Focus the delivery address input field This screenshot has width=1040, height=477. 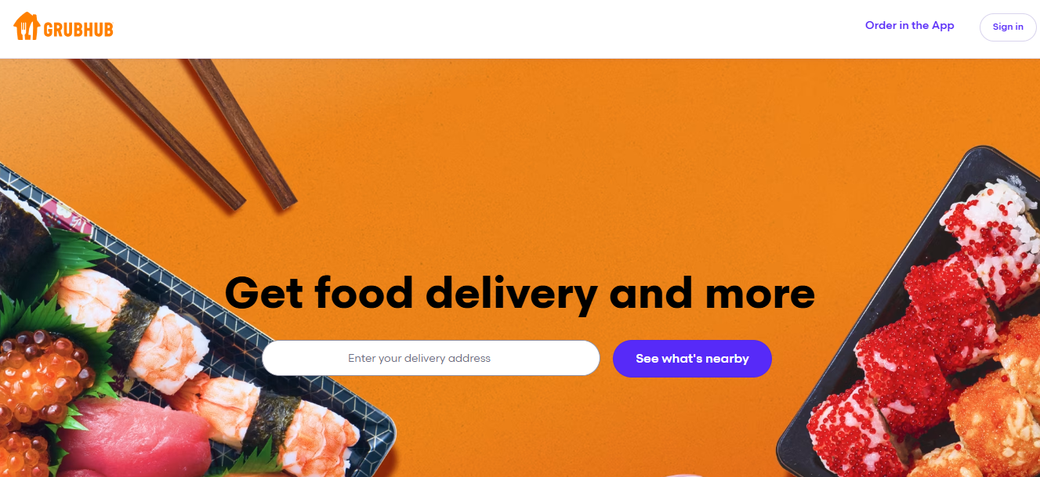(431, 358)
